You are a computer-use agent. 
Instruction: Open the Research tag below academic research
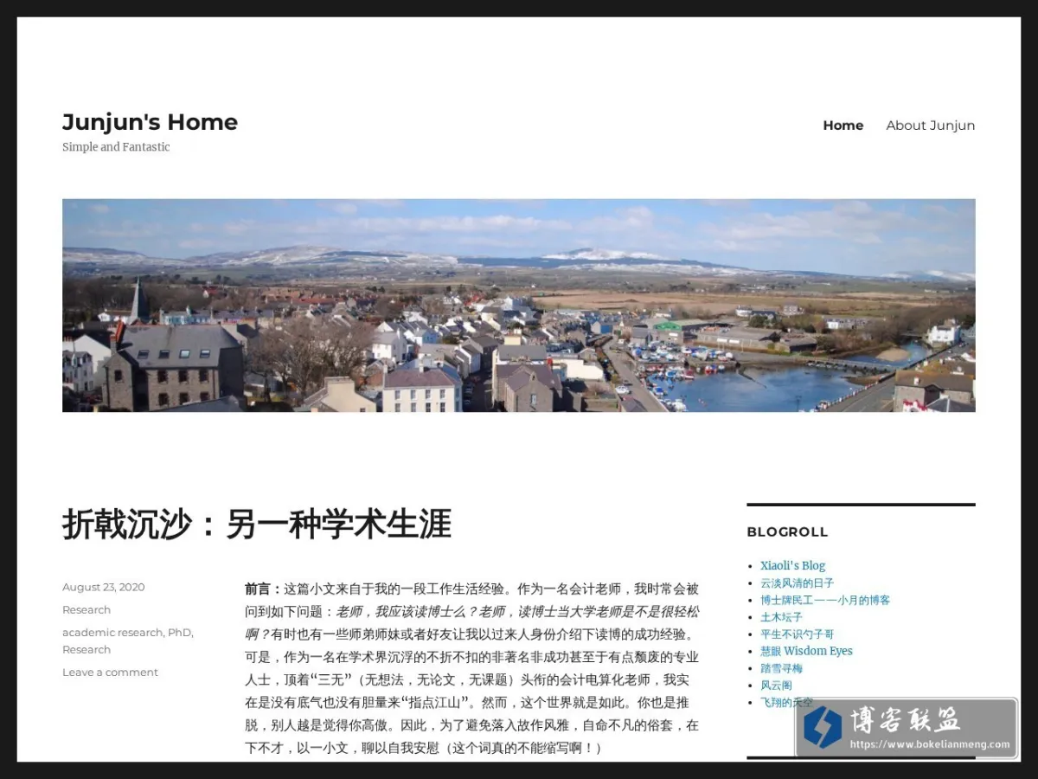pos(86,649)
